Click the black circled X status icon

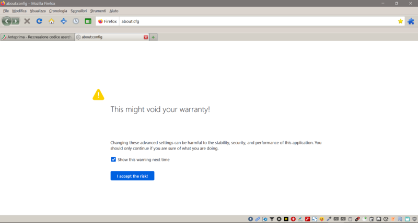tap(279, 219)
